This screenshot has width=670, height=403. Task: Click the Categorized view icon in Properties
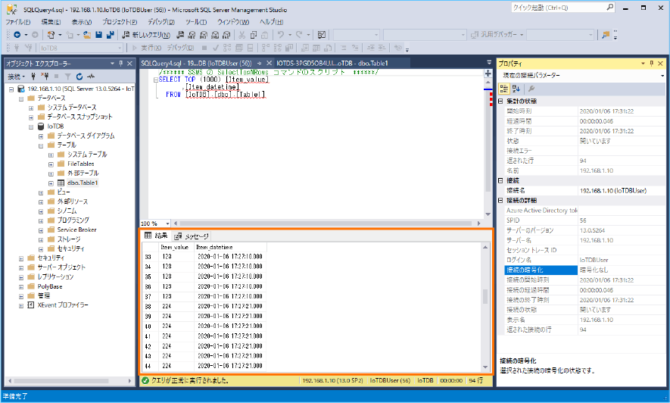505,89
